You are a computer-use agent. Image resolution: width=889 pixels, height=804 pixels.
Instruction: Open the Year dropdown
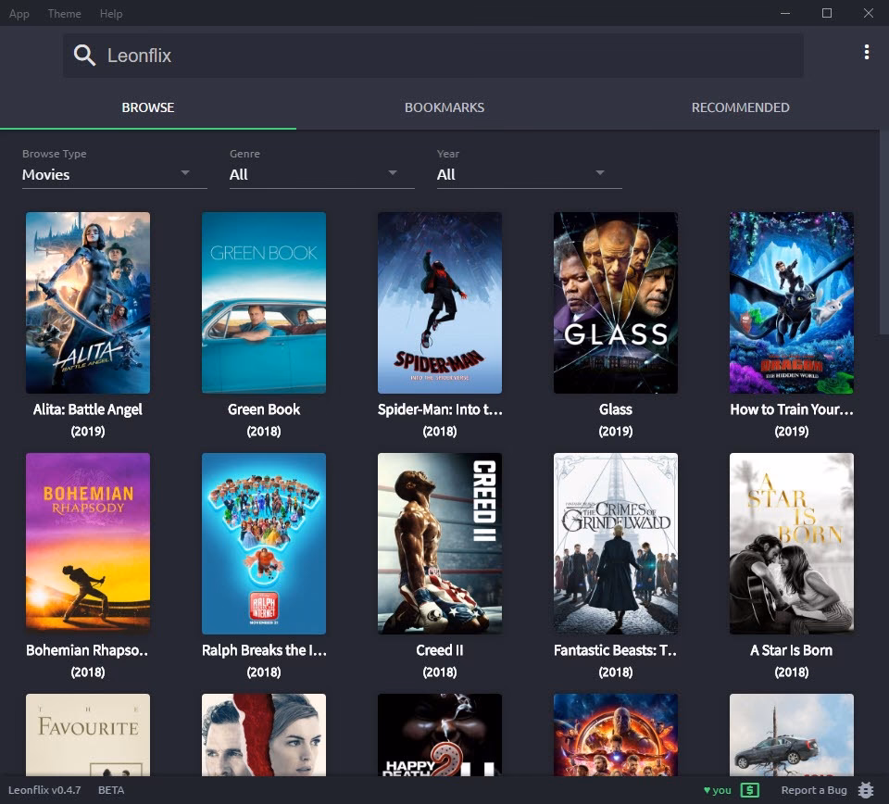click(528, 174)
